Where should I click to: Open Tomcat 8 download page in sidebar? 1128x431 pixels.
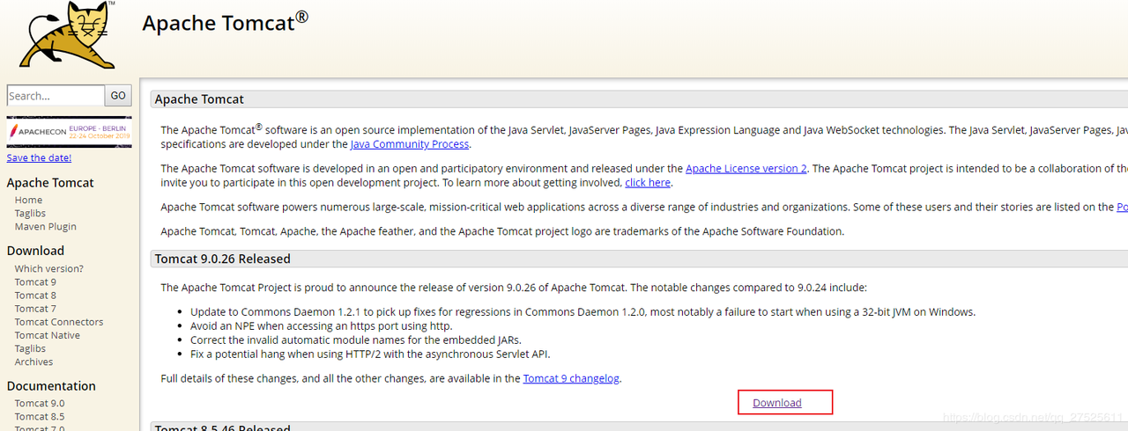[x=35, y=295]
